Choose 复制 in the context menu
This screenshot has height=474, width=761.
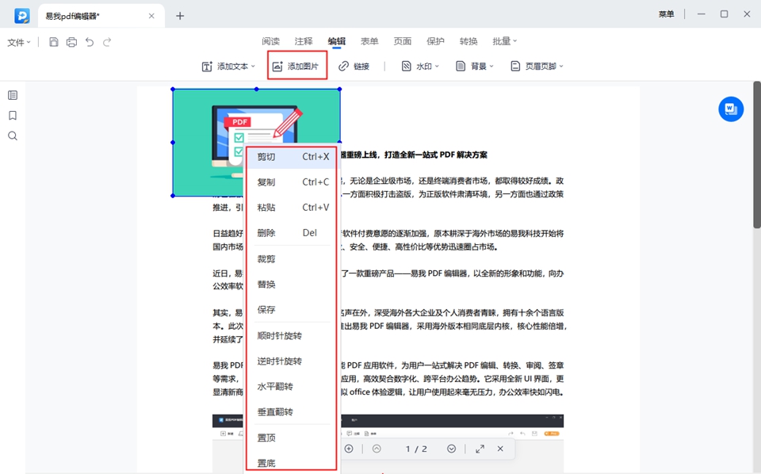[x=291, y=182]
